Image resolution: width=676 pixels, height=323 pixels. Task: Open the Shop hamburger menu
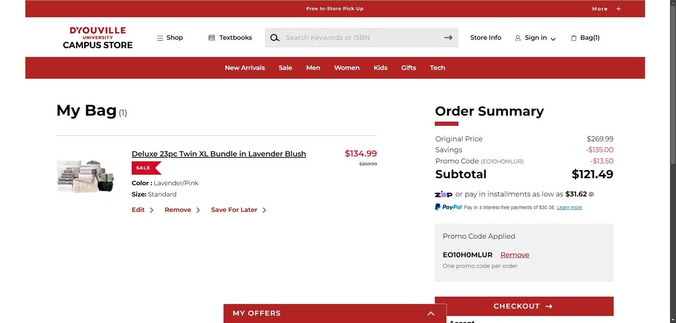(x=170, y=38)
